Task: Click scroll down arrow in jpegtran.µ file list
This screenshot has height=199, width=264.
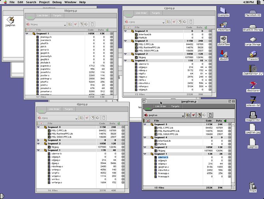Action: coord(233,184)
